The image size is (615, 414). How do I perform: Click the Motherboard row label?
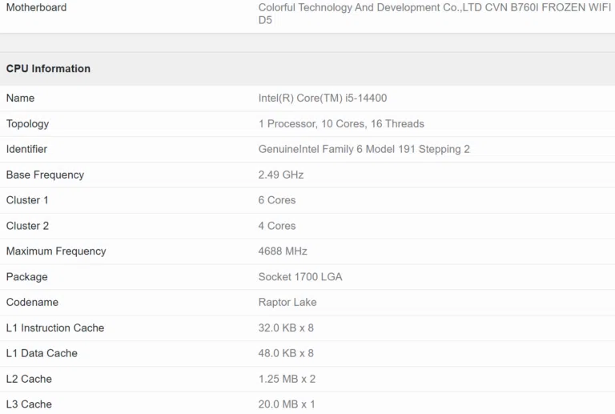click(36, 7)
